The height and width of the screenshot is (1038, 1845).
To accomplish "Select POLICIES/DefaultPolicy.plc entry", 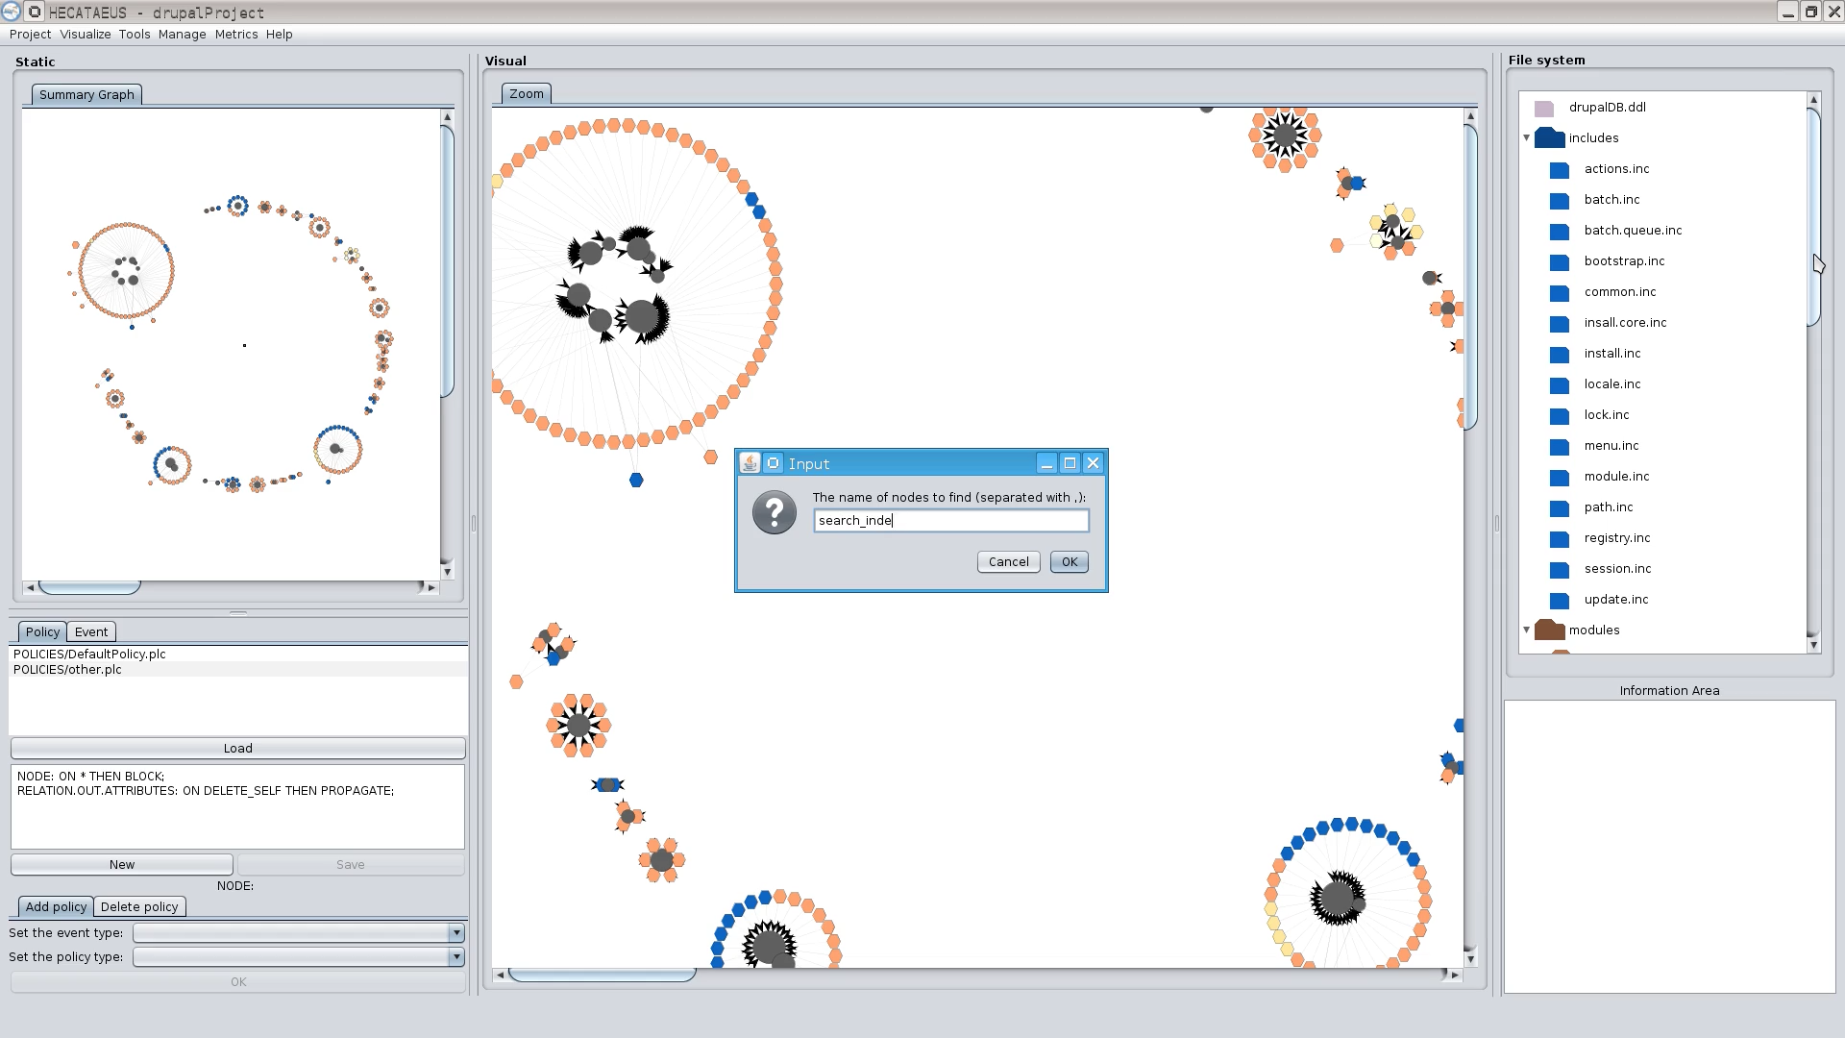I will [x=238, y=654].
